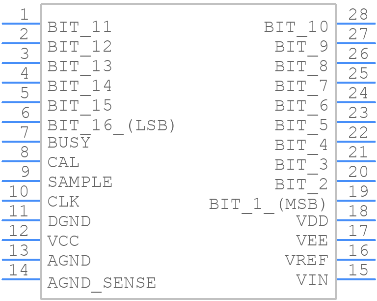Click the DGND pin label
377x301 pixels.
tap(69, 221)
